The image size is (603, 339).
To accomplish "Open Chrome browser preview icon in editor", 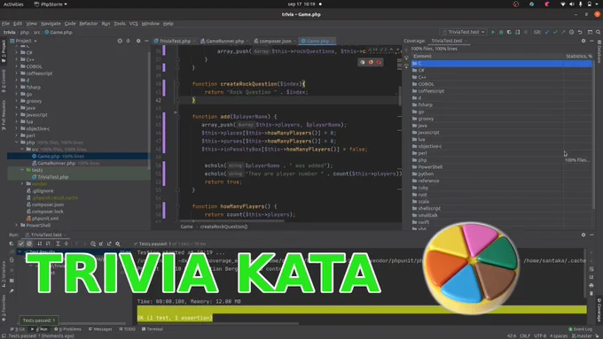I will coord(363,62).
